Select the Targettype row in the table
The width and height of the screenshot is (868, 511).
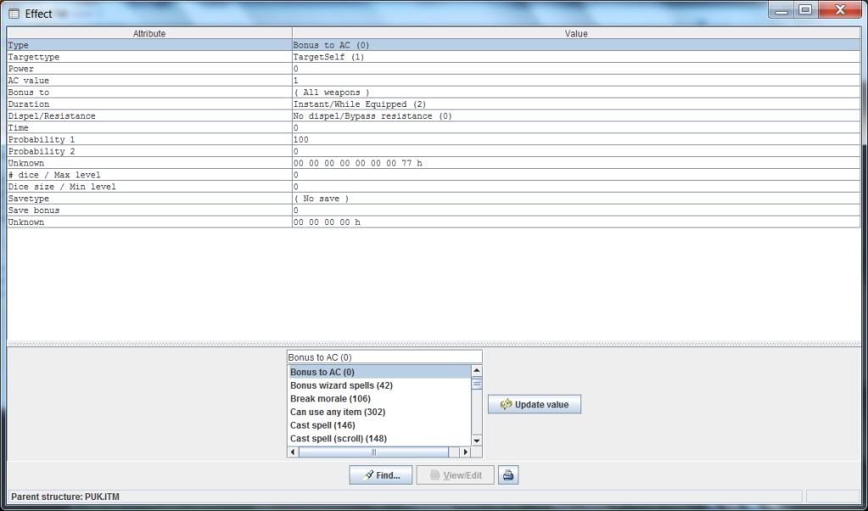(x=149, y=57)
